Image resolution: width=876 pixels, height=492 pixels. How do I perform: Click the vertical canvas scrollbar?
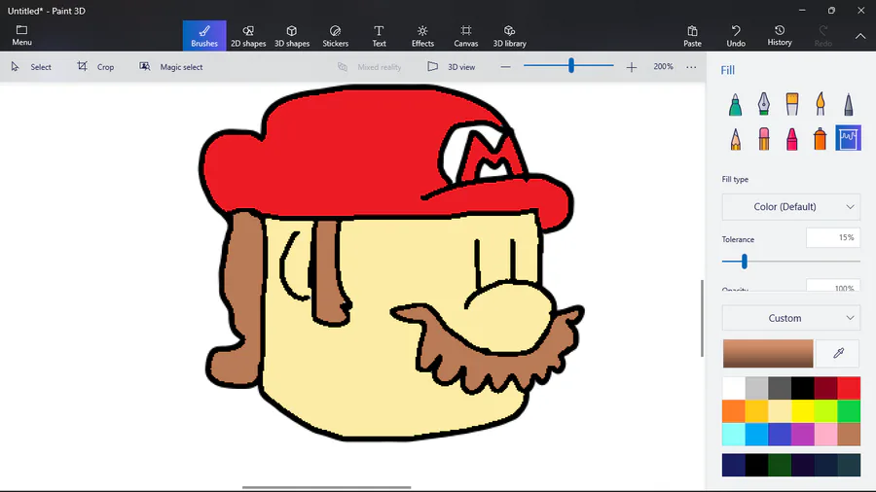(x=702, y=318)
